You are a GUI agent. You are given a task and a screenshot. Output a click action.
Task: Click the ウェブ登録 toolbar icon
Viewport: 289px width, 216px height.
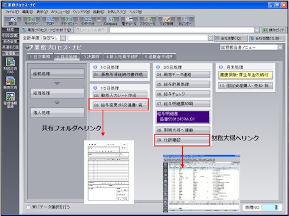pyautogui.click(x=166, y=21)
